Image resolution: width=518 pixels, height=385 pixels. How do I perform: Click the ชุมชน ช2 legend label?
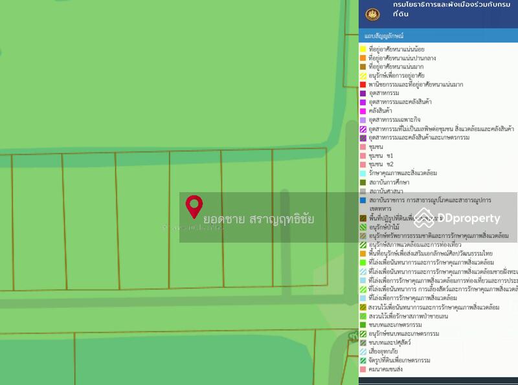(381, 164)
